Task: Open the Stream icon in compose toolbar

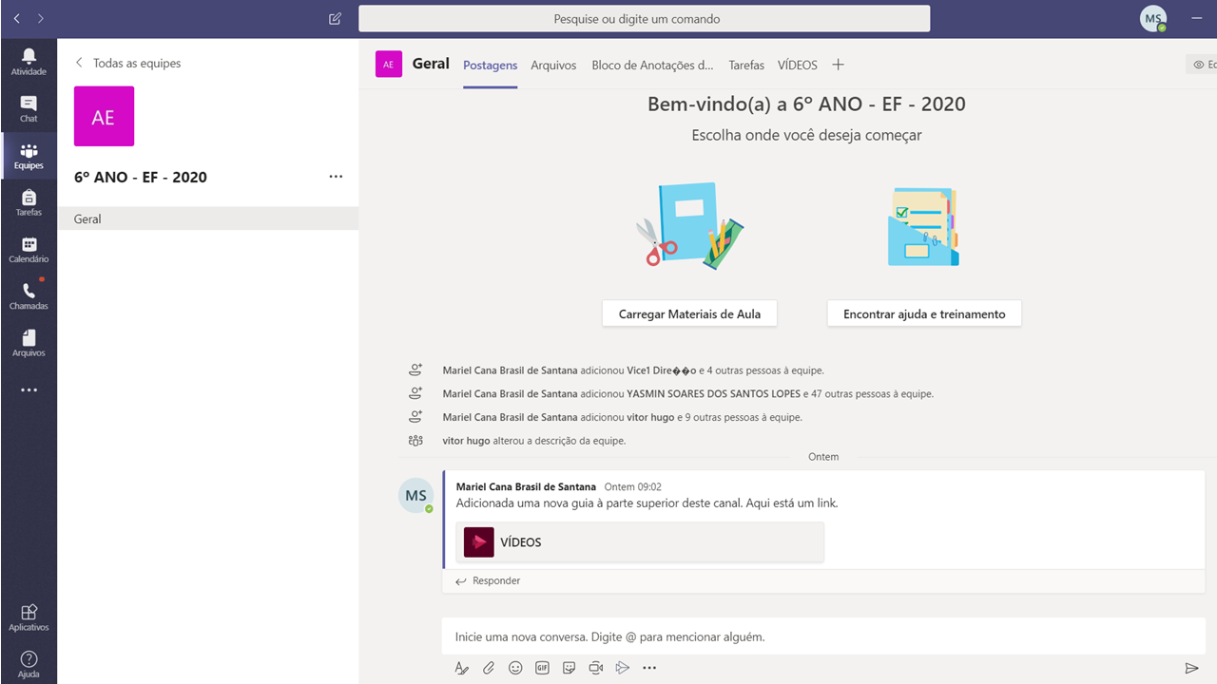Action: click(623, 668)
